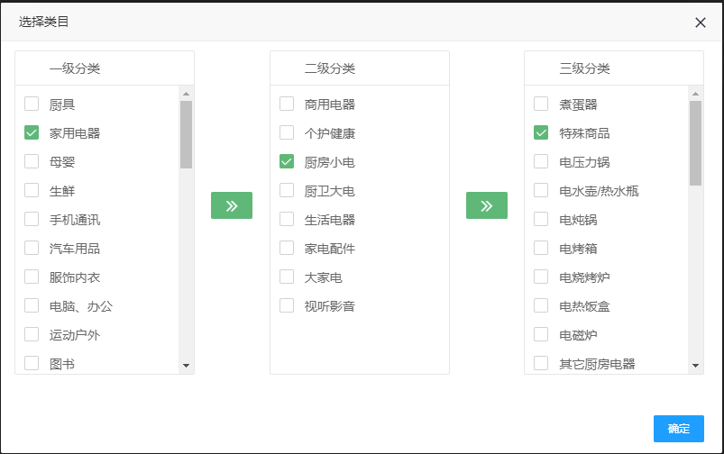
Task: Tick the 电磁炉 checkbox
Action: (541, 334)
